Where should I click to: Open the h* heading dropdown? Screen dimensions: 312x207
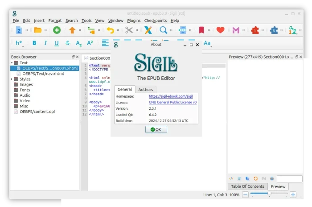point(19,43)
